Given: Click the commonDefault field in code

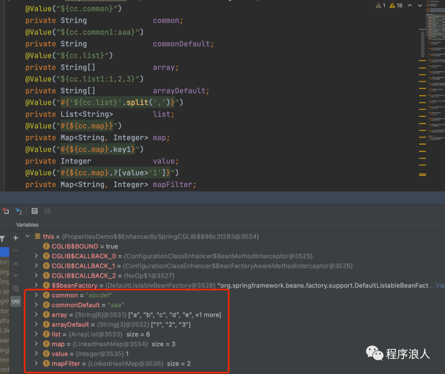Looking at the screenshot, I should point(181,44).
